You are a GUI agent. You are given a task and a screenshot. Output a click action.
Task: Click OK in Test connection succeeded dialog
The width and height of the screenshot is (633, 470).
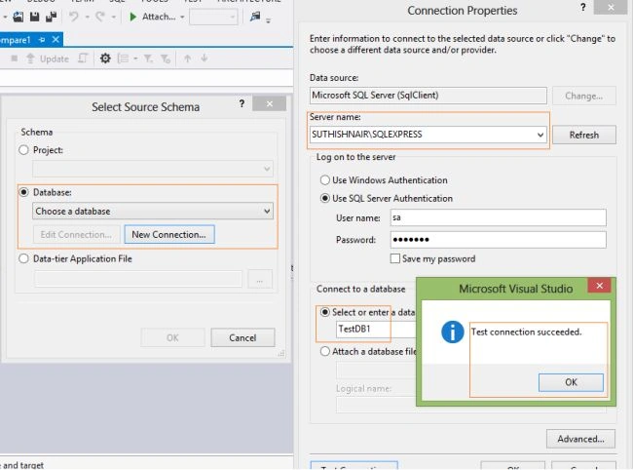[571, 382]
